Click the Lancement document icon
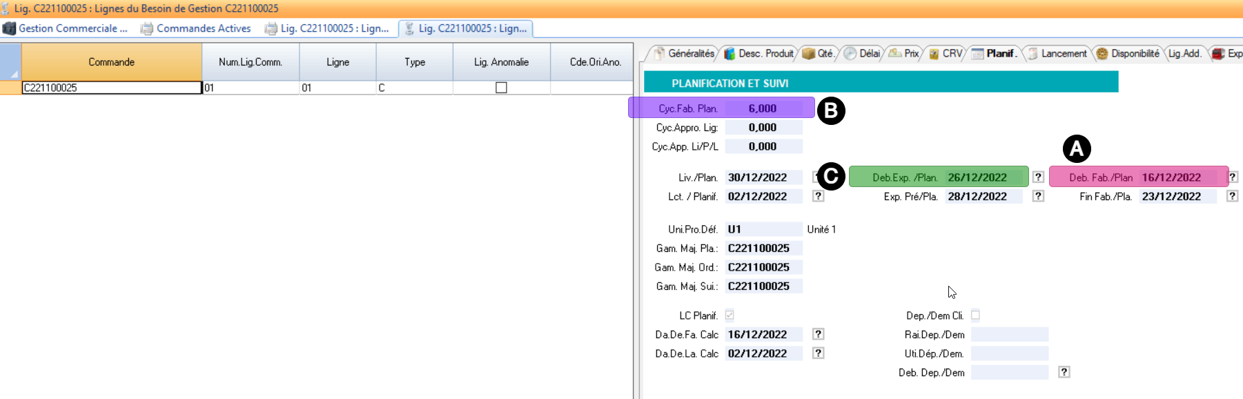 point(1032,54)
